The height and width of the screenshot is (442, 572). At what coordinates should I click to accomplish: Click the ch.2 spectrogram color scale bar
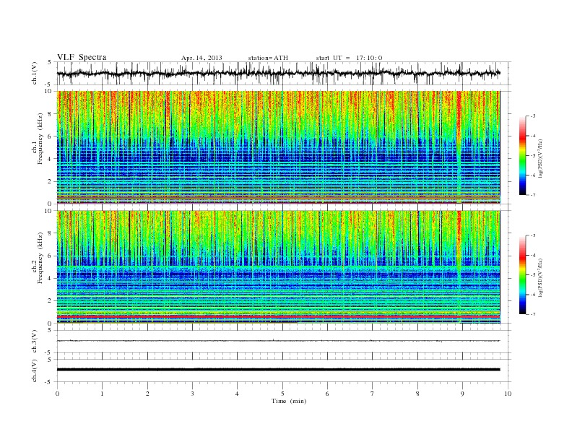pos(523,274)
